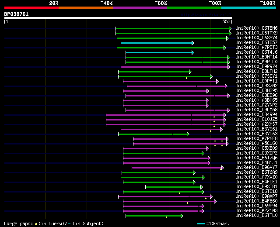The width and height of the screenshot is (280, 227).
Task: Click the arrowhead ending the B9GVY7 alignment
Action: pos(223,168)
